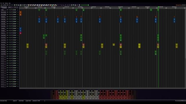Open the Edit menu
This screenshot has height=104, width=186.
3,3
